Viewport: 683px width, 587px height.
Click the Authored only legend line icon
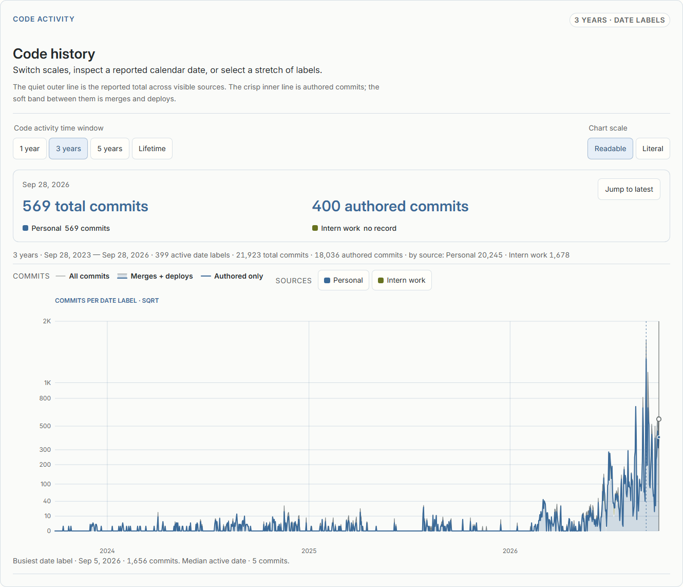(x=206, y=277)
